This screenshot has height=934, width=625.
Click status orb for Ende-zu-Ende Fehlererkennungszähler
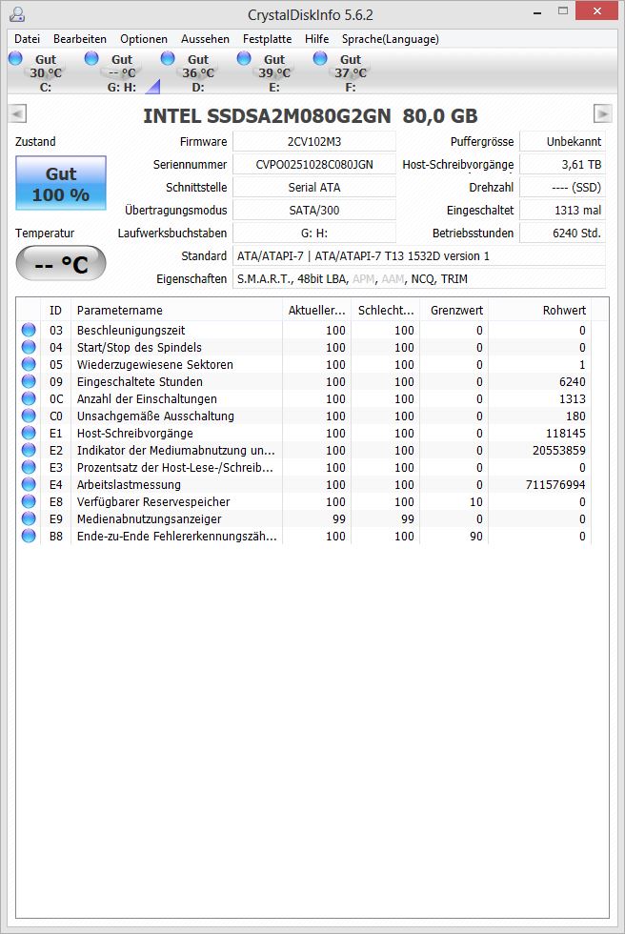29,536
